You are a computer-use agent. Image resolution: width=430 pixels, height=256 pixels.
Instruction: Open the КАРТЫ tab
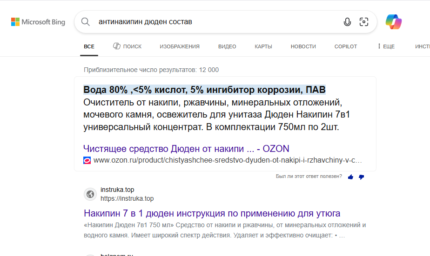coord(263,46)
